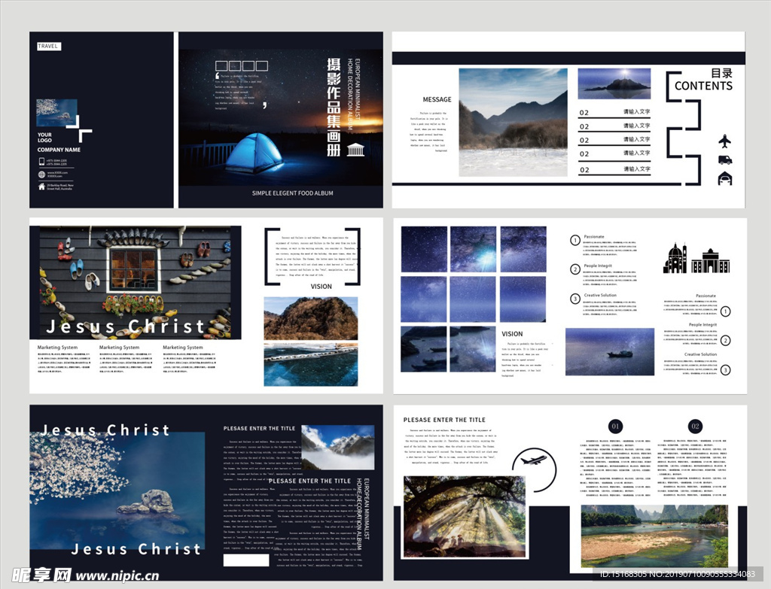Select the snowy mountain valley photo beside MESSAGE
Image resolution: width=771 pixels, height=589 pixels.
pos(513,123)
